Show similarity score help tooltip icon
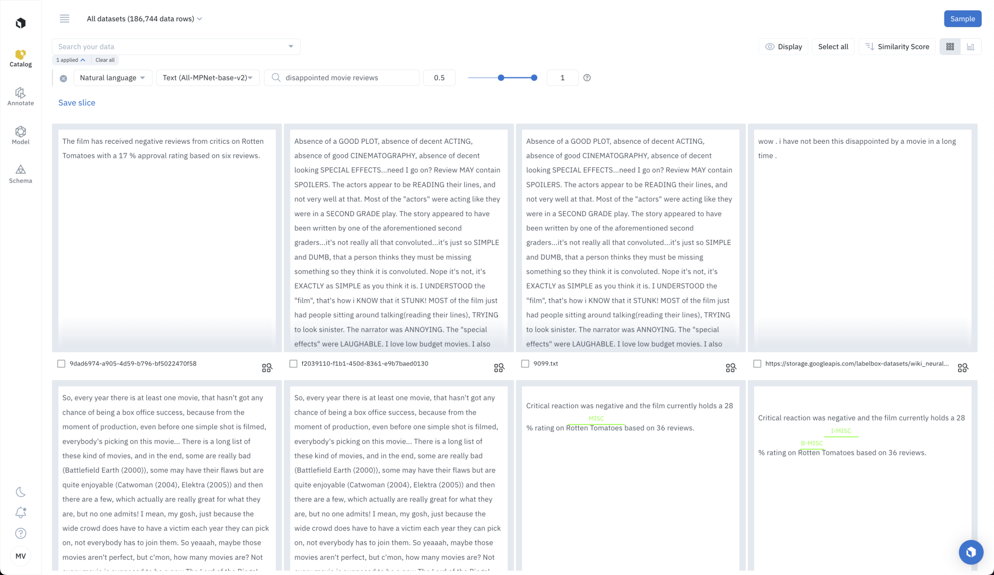 click(x=587, y=78)
